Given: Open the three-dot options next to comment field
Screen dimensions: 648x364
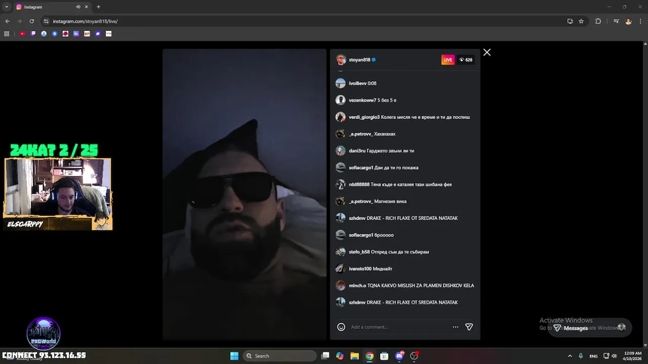Looking at the screenshot, I should coord(456,327).
